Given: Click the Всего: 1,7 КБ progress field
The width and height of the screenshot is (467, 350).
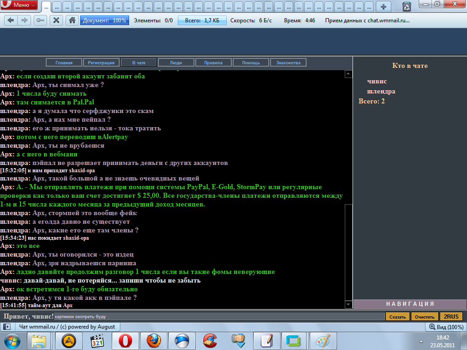Looking at the screenshot, I should click(202, 21).
